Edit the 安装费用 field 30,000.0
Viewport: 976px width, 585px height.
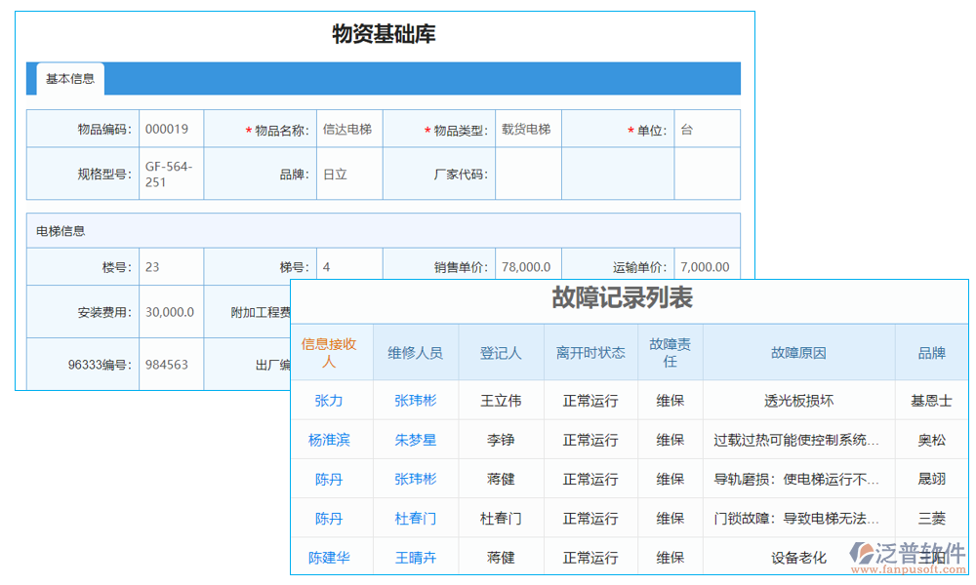pyautogui.click(x=170, y=311)
